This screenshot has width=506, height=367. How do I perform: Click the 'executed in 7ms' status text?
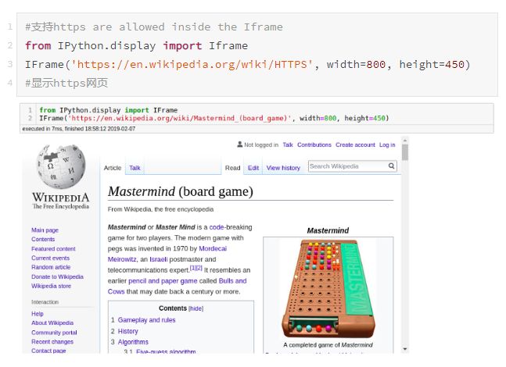click(79, 129)
